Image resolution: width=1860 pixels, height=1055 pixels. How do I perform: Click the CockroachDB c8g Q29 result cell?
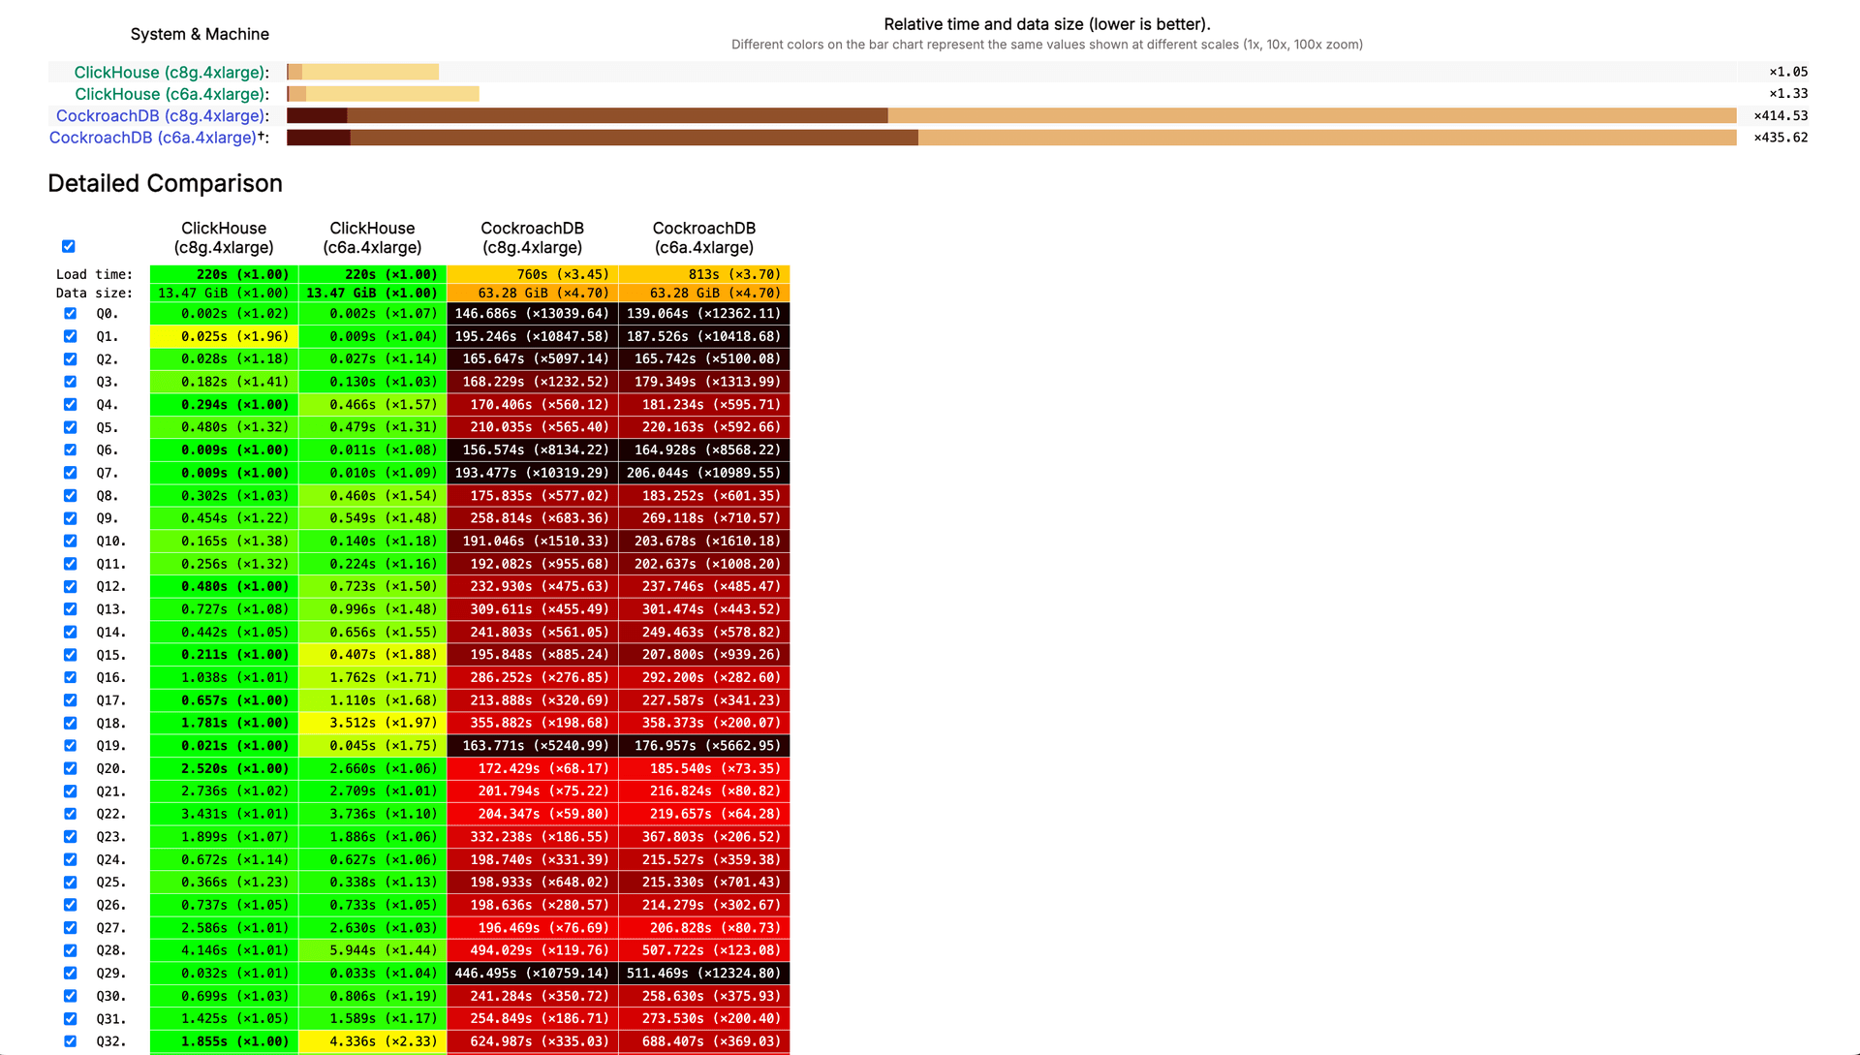(532, 973)
